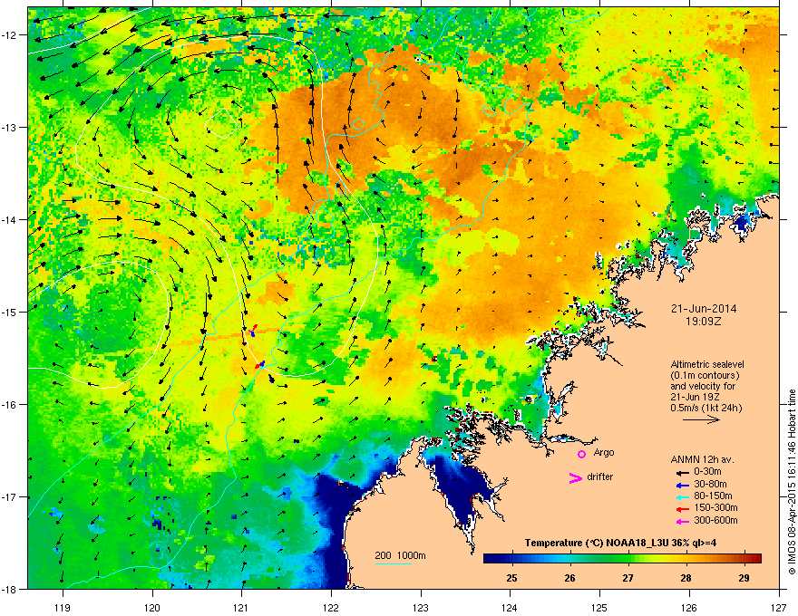Image resolution: width=798 pixels, height=616 pixels.
Task: Click the Argo legend label
Action: [x=604, y=453]
